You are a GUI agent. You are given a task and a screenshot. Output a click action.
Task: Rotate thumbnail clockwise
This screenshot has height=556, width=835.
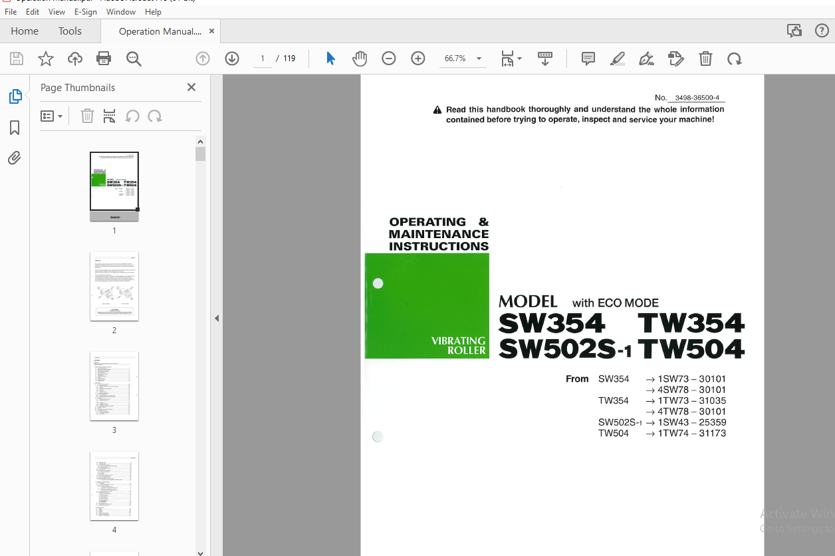pyautogui.click(x=155, y=116)
